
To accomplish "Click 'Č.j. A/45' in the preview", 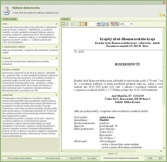I will click(79, 52).
